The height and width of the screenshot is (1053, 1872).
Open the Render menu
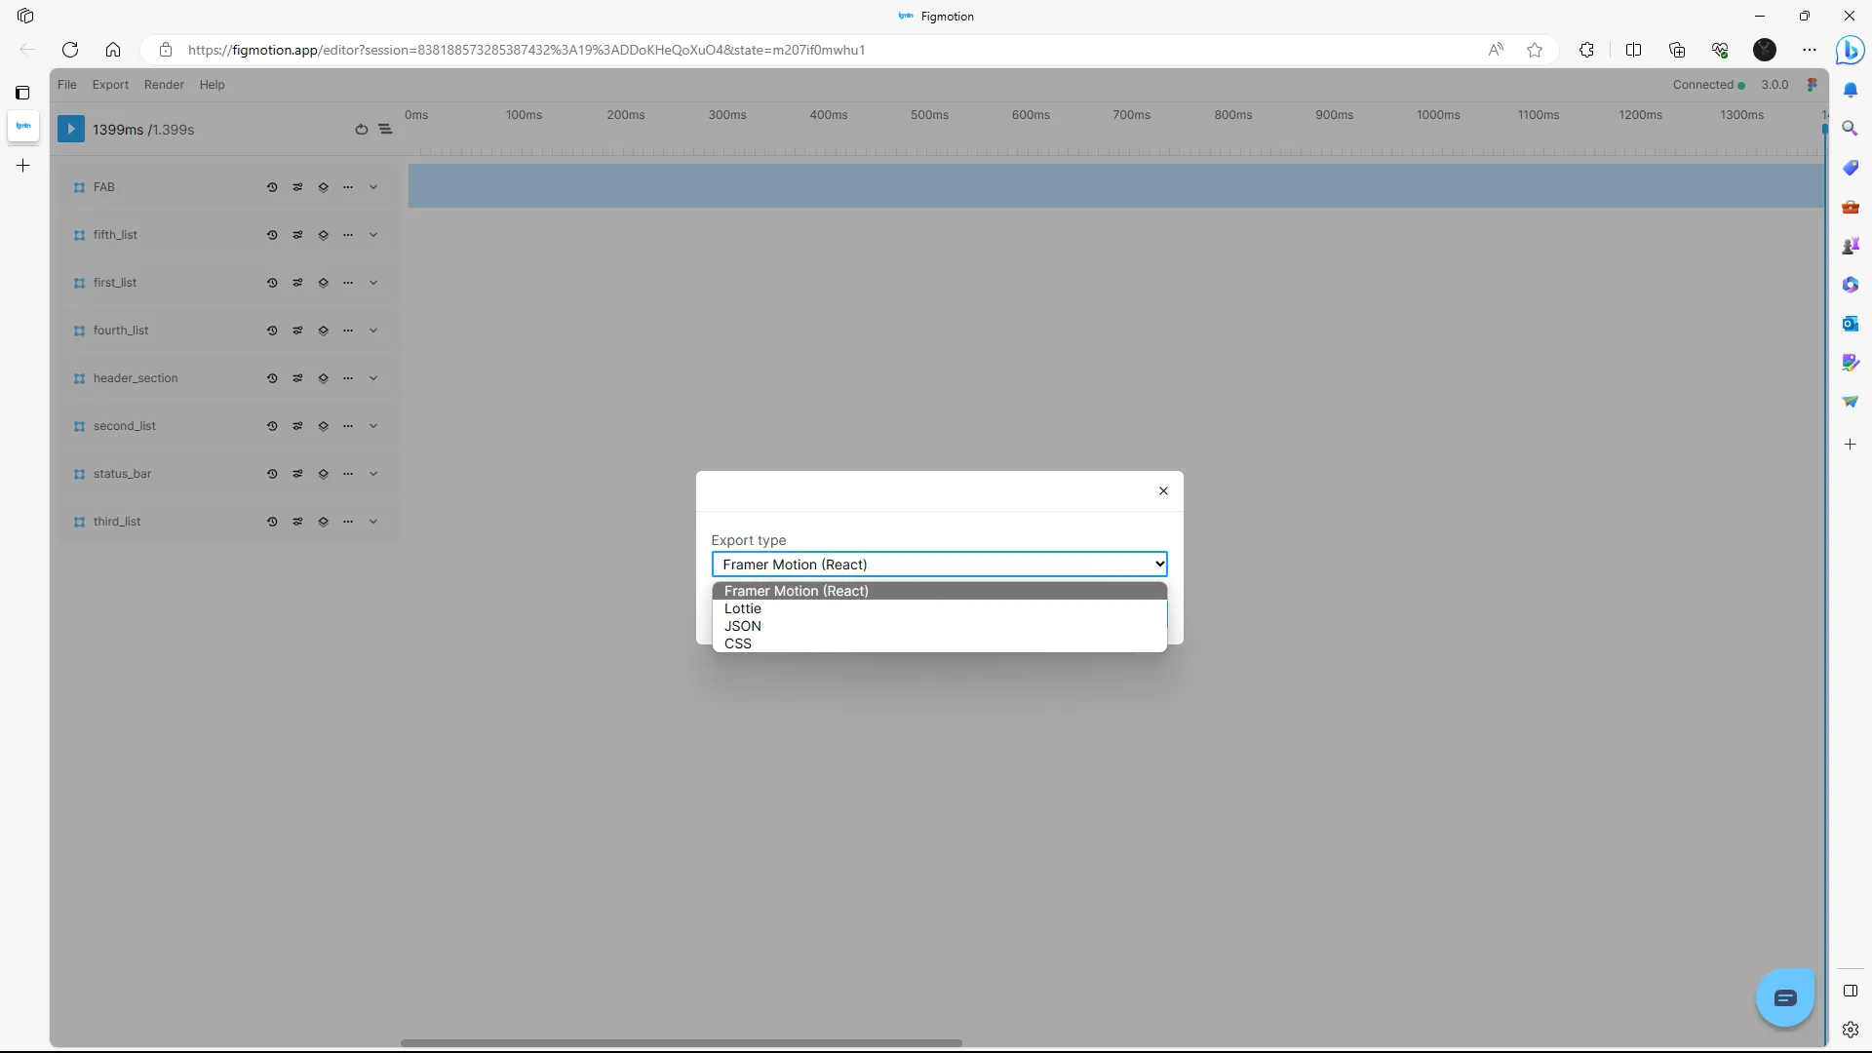point(164,85)
